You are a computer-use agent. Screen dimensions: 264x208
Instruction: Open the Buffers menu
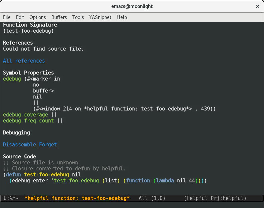tap(59, 17)
